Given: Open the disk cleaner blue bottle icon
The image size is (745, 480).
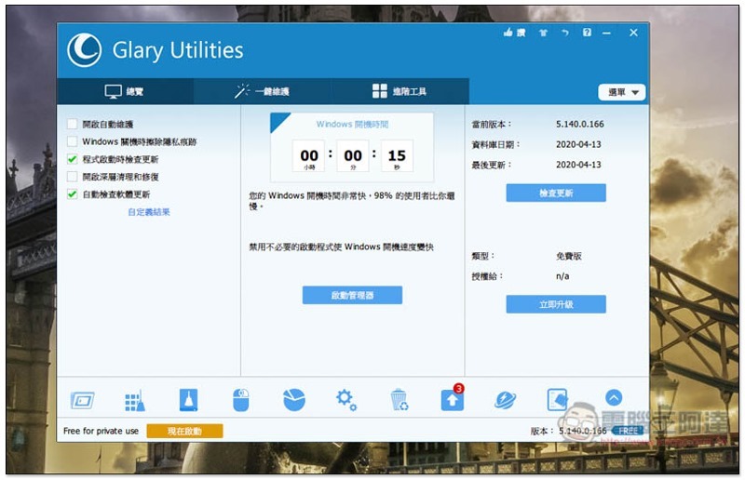Looking at the screenshot, I should 188,400.
